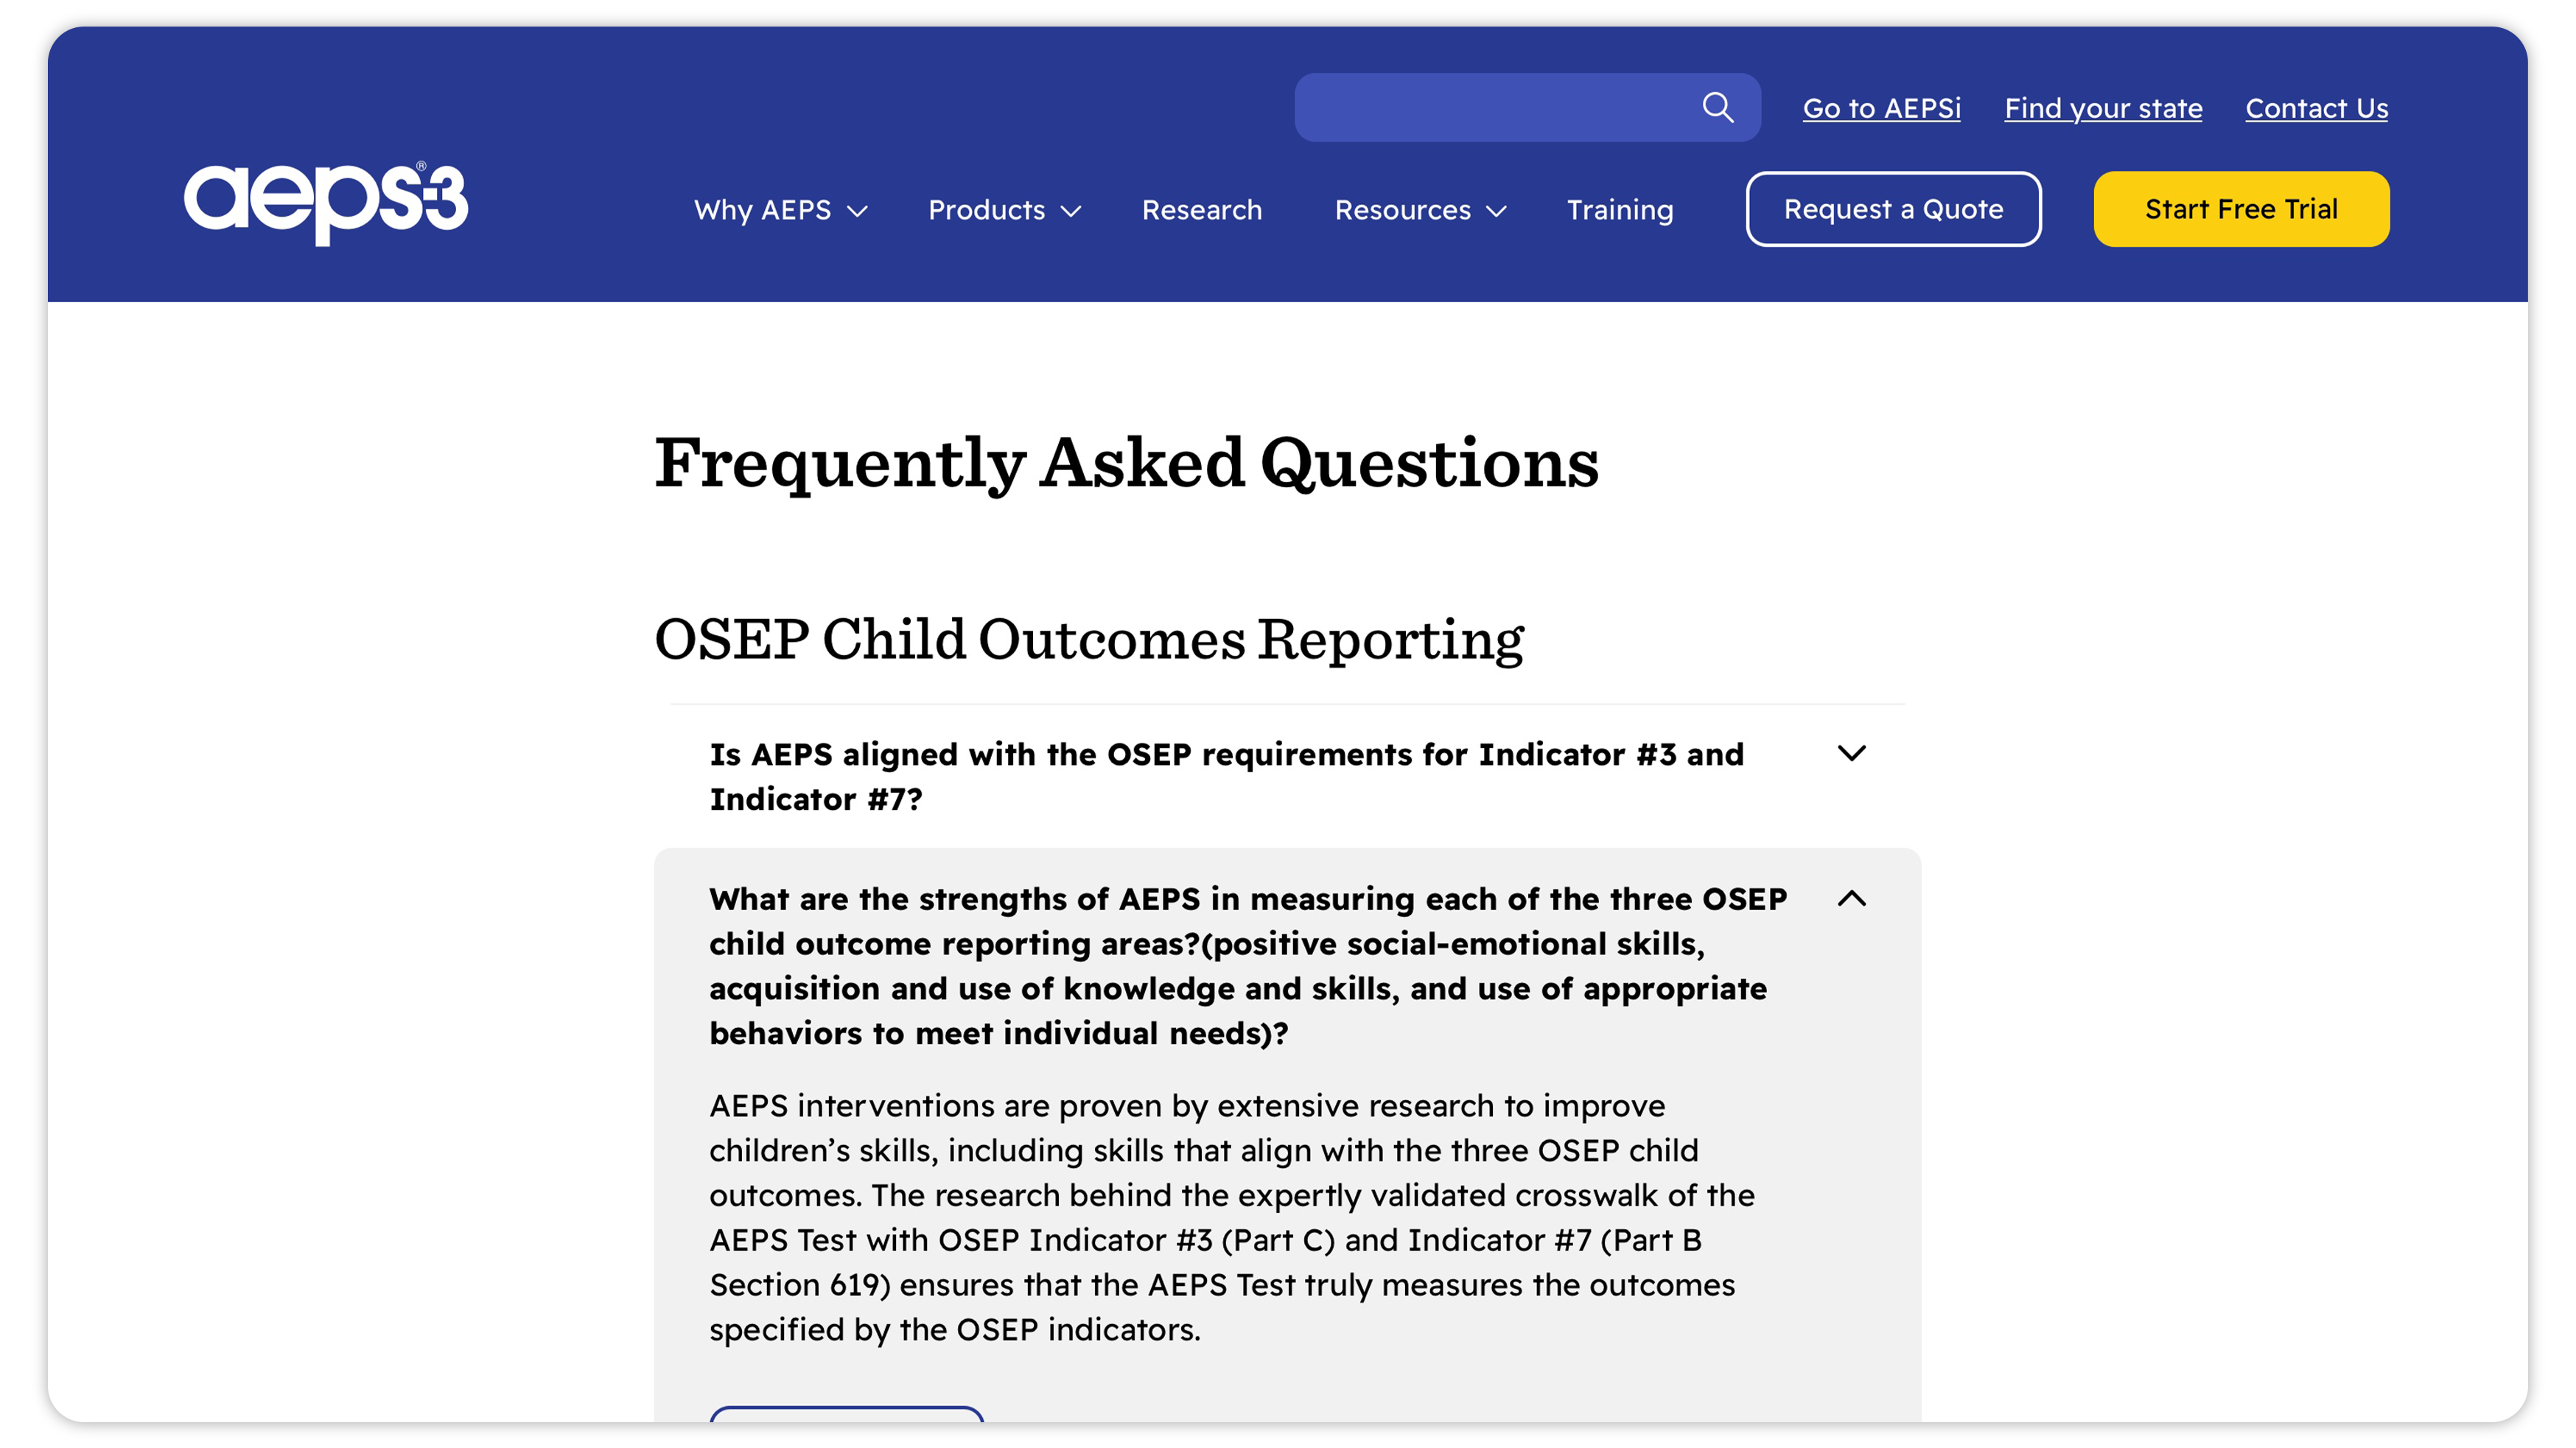
Task: Focus the search input field
Action: click(1490, 107)
